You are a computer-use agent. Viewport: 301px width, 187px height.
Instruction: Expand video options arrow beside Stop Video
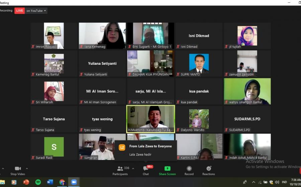point(27,169)
